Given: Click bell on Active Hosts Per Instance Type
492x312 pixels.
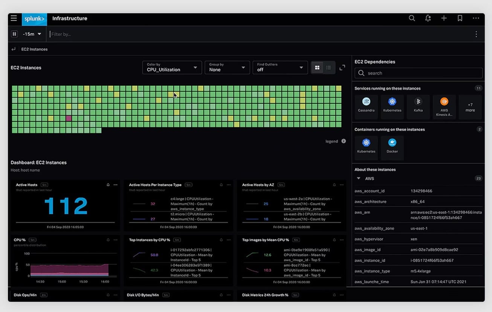Looking at the screenshot, I should coord(221,185).
